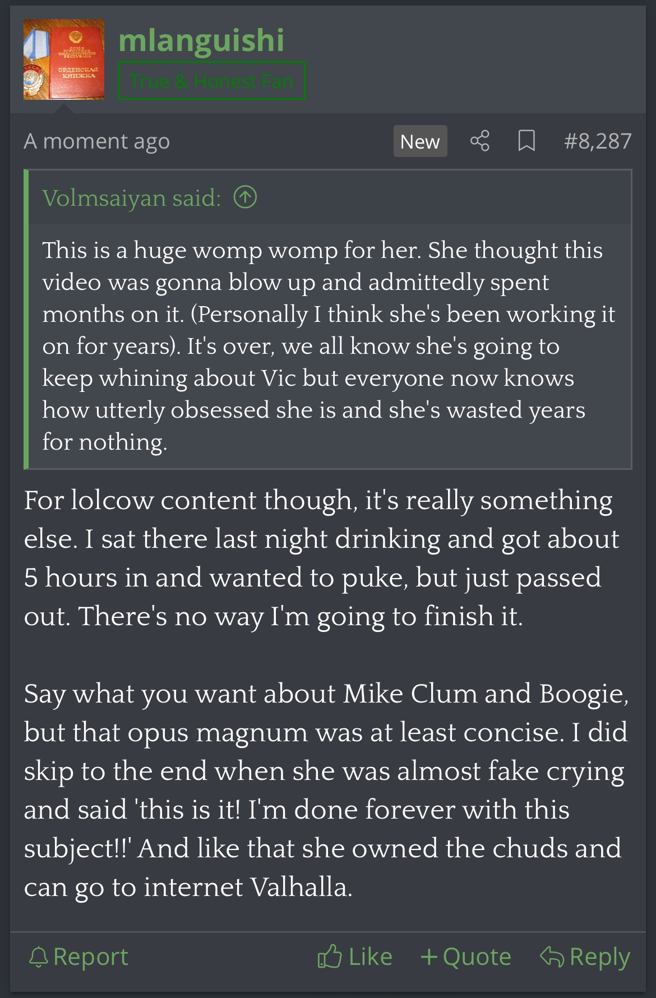This screenshot has width=656, height=998.
Task: Open the post number #8,287 permalink
Action: tap(598, 141)
